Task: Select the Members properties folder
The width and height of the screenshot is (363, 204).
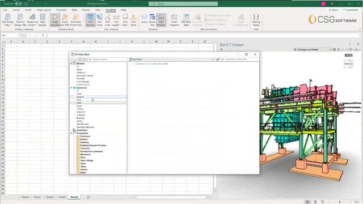Action: pos(86,154)
